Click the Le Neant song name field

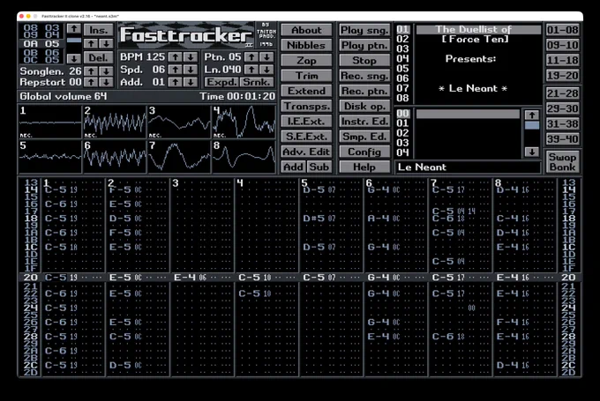click(x=468, y=167)
